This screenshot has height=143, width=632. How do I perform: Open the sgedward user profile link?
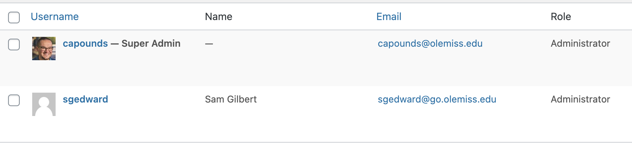click(x=85, y=99)
